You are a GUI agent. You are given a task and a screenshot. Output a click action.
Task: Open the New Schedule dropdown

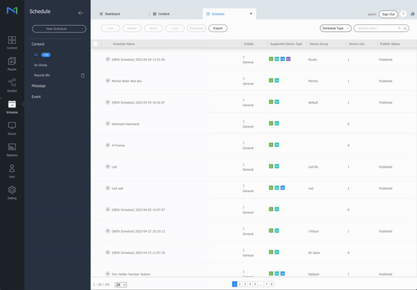(59, 28)
